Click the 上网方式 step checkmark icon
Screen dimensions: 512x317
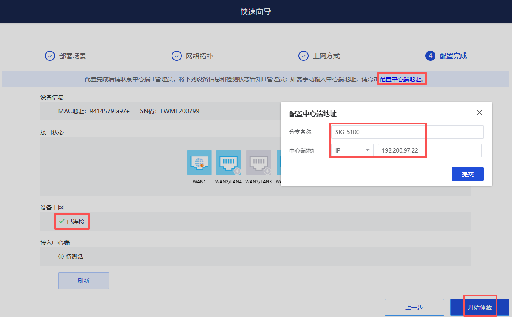[x=304, y=56]
